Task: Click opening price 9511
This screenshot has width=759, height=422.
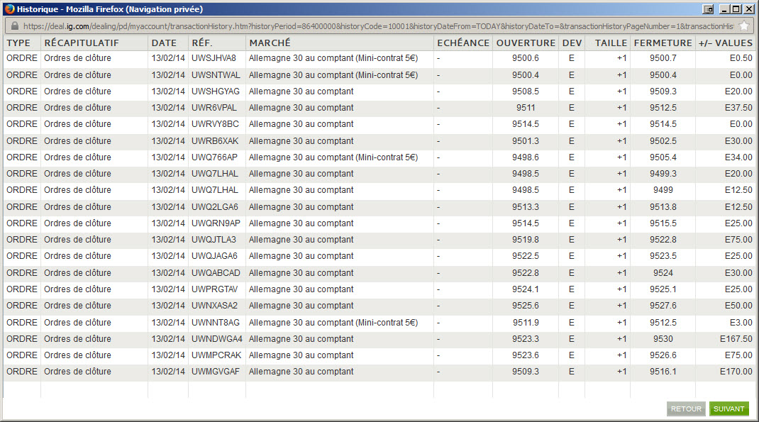Action: point(525,108)
